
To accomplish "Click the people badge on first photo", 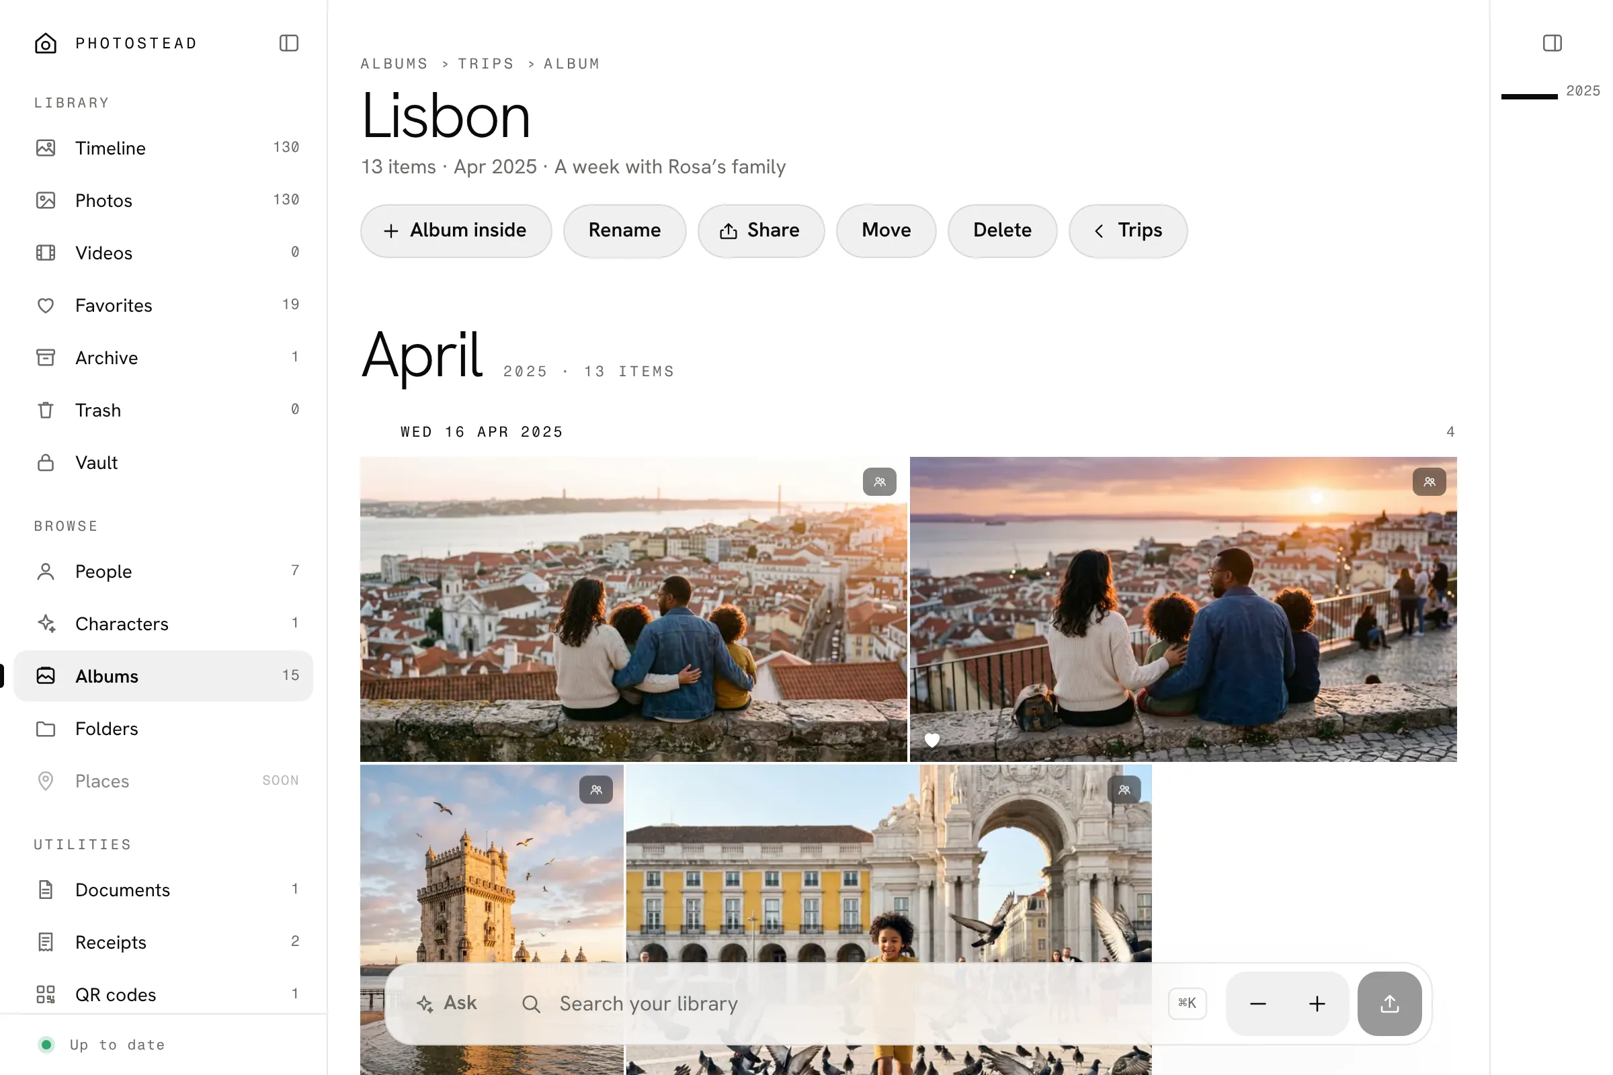I will [x=879, y=482].
